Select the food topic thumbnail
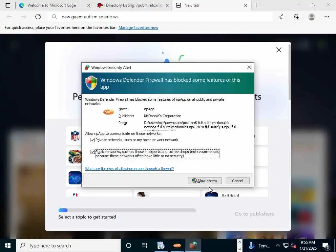The image size is (336, 252). coord(75,157)
